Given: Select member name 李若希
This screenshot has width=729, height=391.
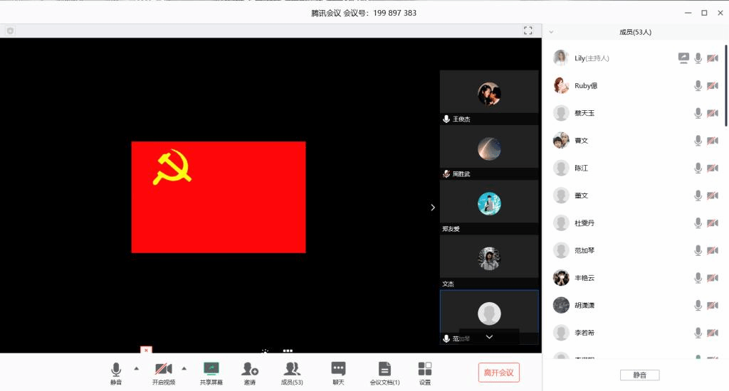Looking at the screenshot, I should tap(584, 333).
